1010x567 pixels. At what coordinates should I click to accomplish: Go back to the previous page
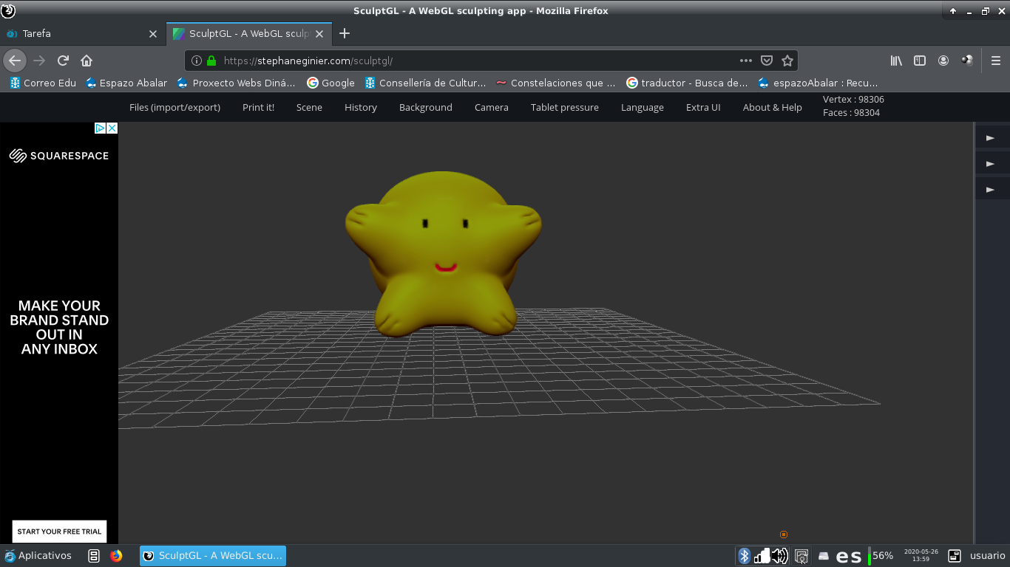pyautogui.click(x=15, y=61)
